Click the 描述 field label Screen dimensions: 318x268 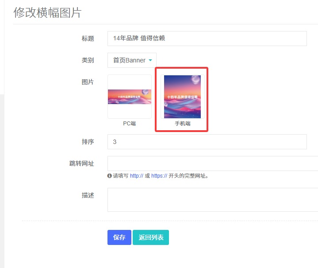point(88,195)
